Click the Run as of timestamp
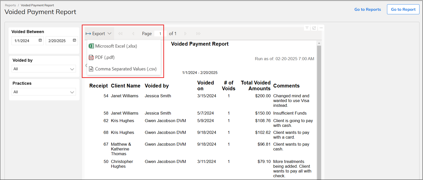423x180 pixels. click(x=285, y=59)
